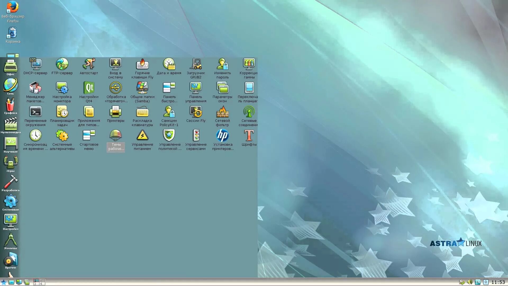
Task: Open Темы рабочего стола item
Action: [116, 136]
